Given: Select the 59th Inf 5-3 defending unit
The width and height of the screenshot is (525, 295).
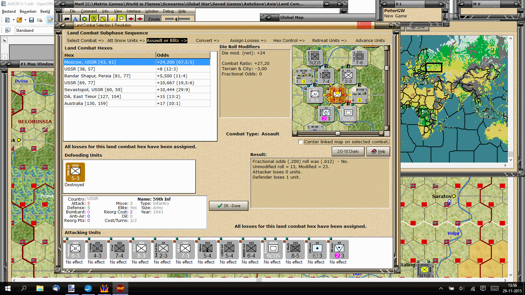Looking at the screenshot, I should click(75, 172).
